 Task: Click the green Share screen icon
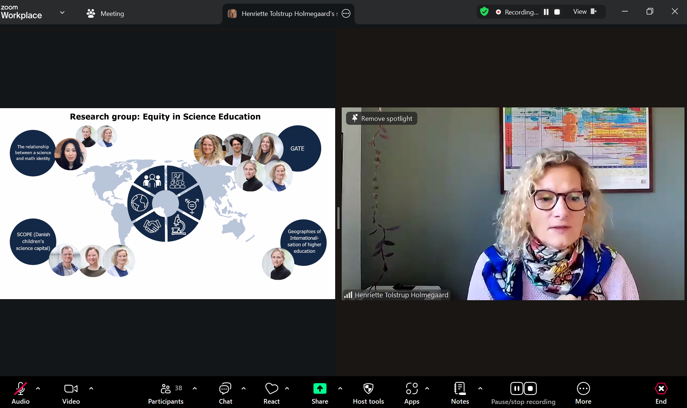pyautogui.click(x=320, y=388)
